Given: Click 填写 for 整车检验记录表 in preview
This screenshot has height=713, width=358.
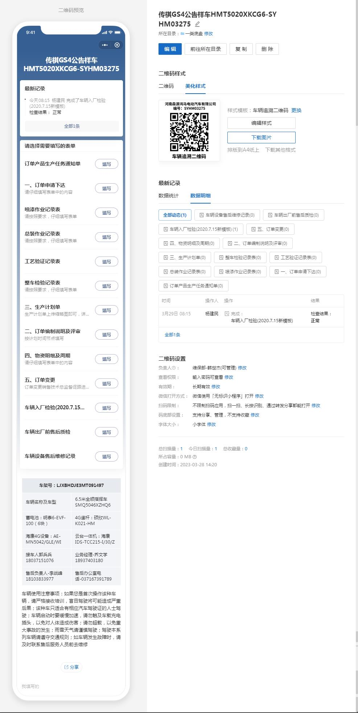Looking at the screenshot, I should (x=107, y=286).
